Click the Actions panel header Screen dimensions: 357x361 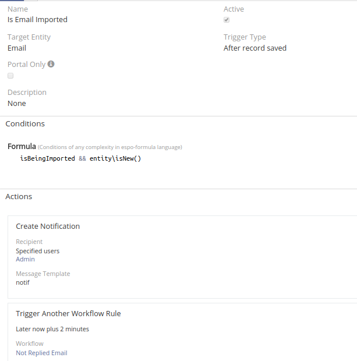tap(19, 196)
